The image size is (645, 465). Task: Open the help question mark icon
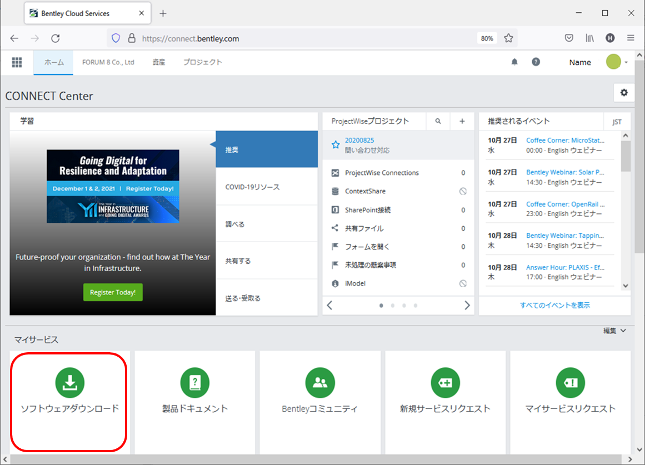click(x=536, y=62)
